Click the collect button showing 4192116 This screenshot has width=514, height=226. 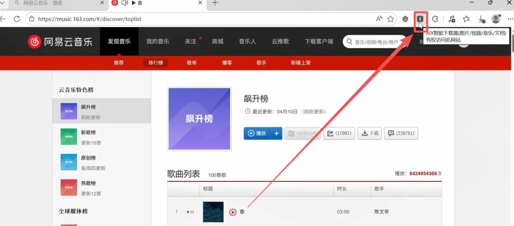(303, 133)
